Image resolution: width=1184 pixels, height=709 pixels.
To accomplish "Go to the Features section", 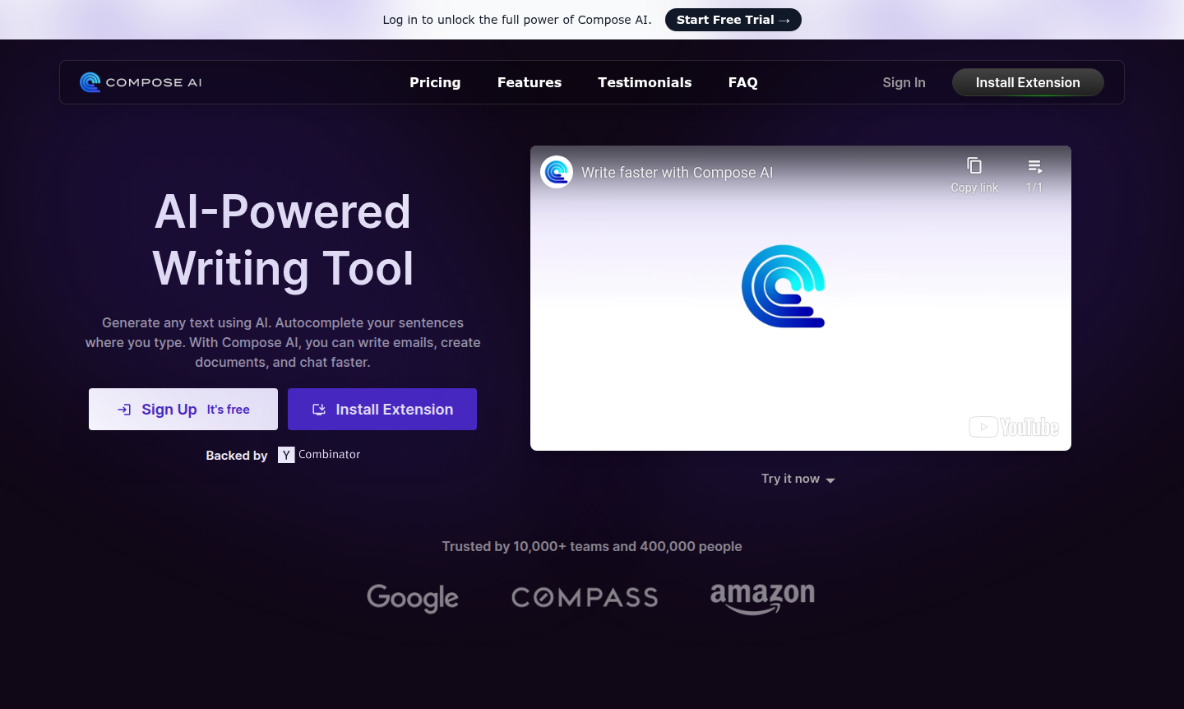I will point(530,82).
